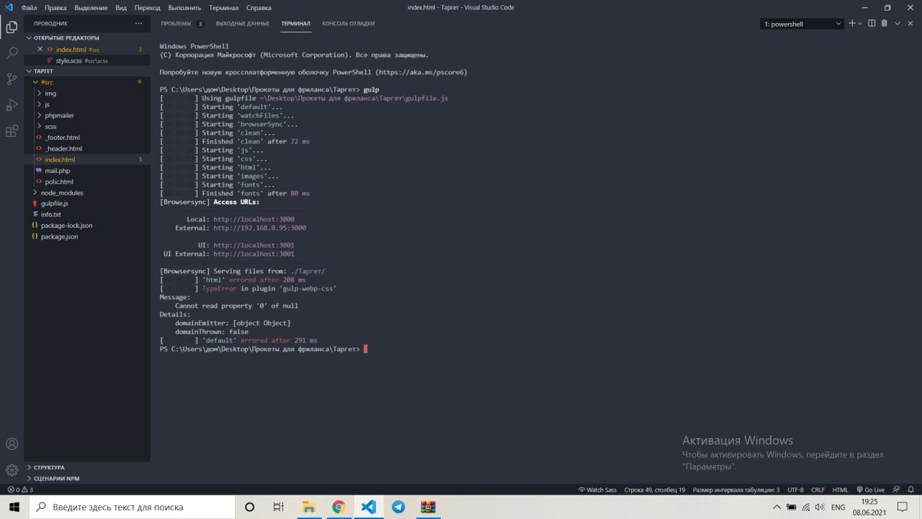922x519 pixels.
Task: Open the Source Control view
Action: tap(12, 79)
